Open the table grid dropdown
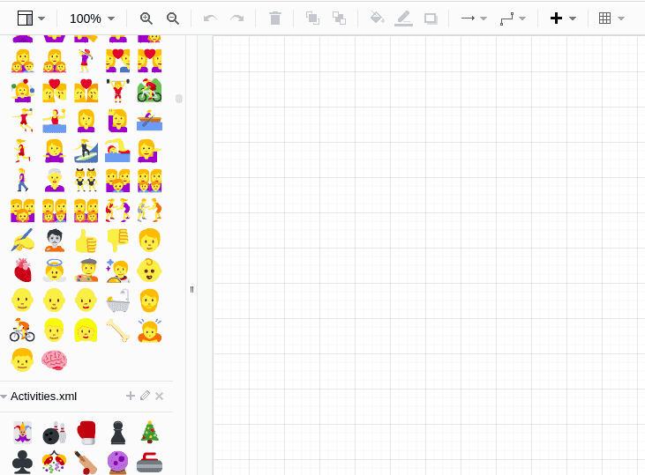The height and width of the screenshot is (475, 645). pyautogui.click(x=611, y=19)
